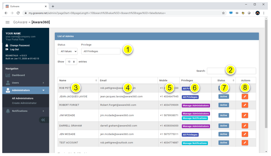Click the Dashboard chart icon

pyautogui.click(x=8, y=75)
